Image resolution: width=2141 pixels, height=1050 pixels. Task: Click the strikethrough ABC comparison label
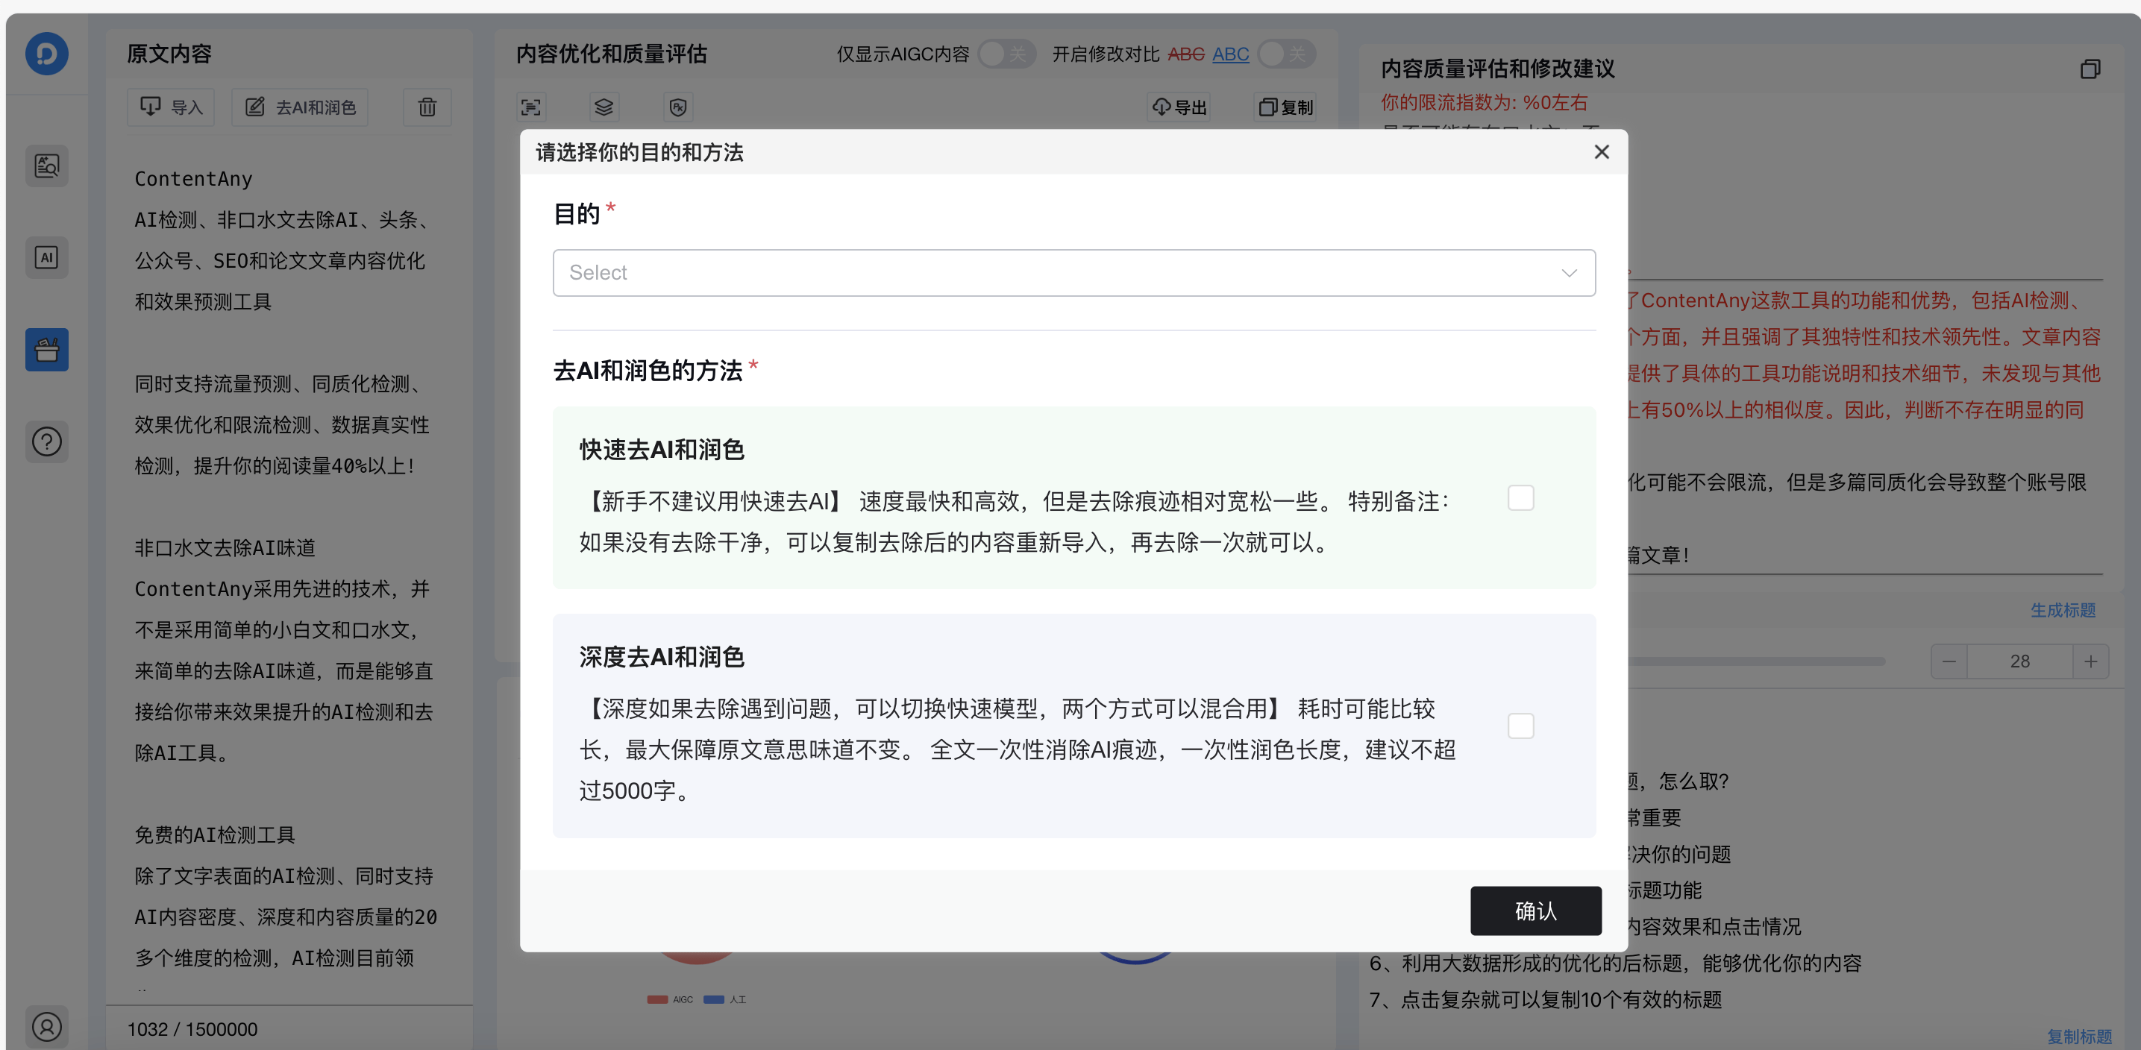coord(1186,54)
